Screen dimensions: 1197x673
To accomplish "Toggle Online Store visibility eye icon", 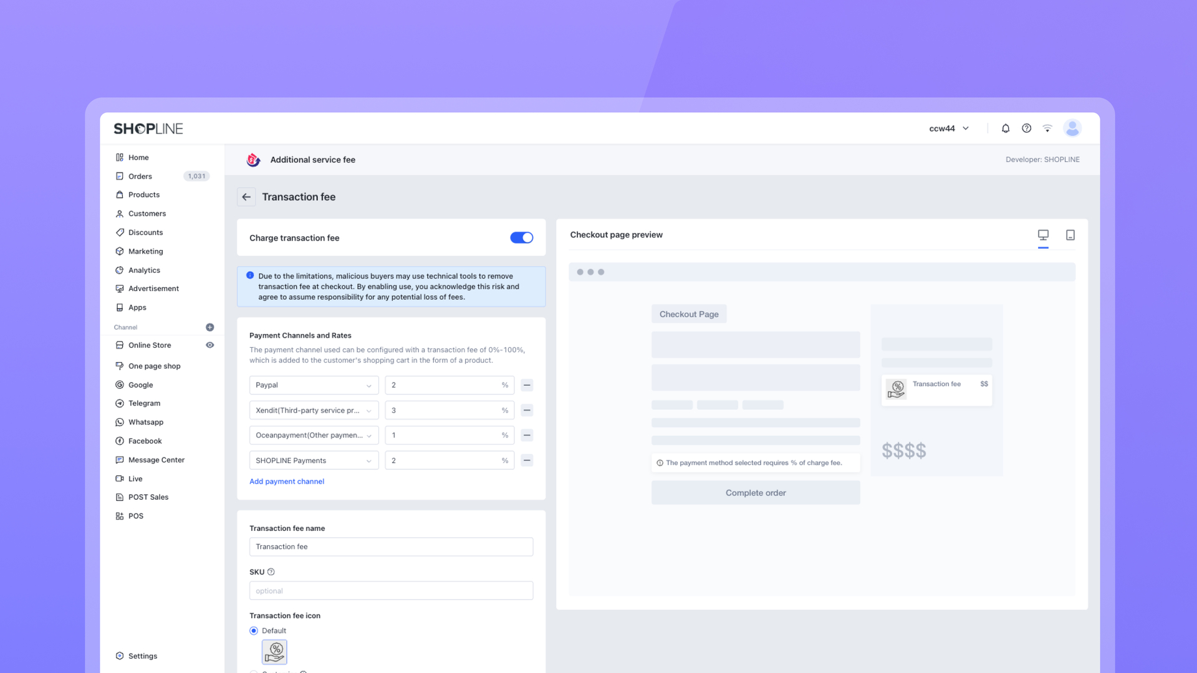I will point(210,345).
